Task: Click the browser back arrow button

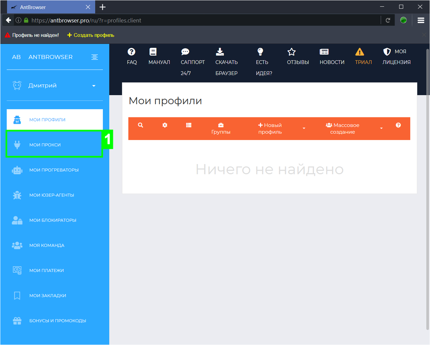Action: coord(8,20)
